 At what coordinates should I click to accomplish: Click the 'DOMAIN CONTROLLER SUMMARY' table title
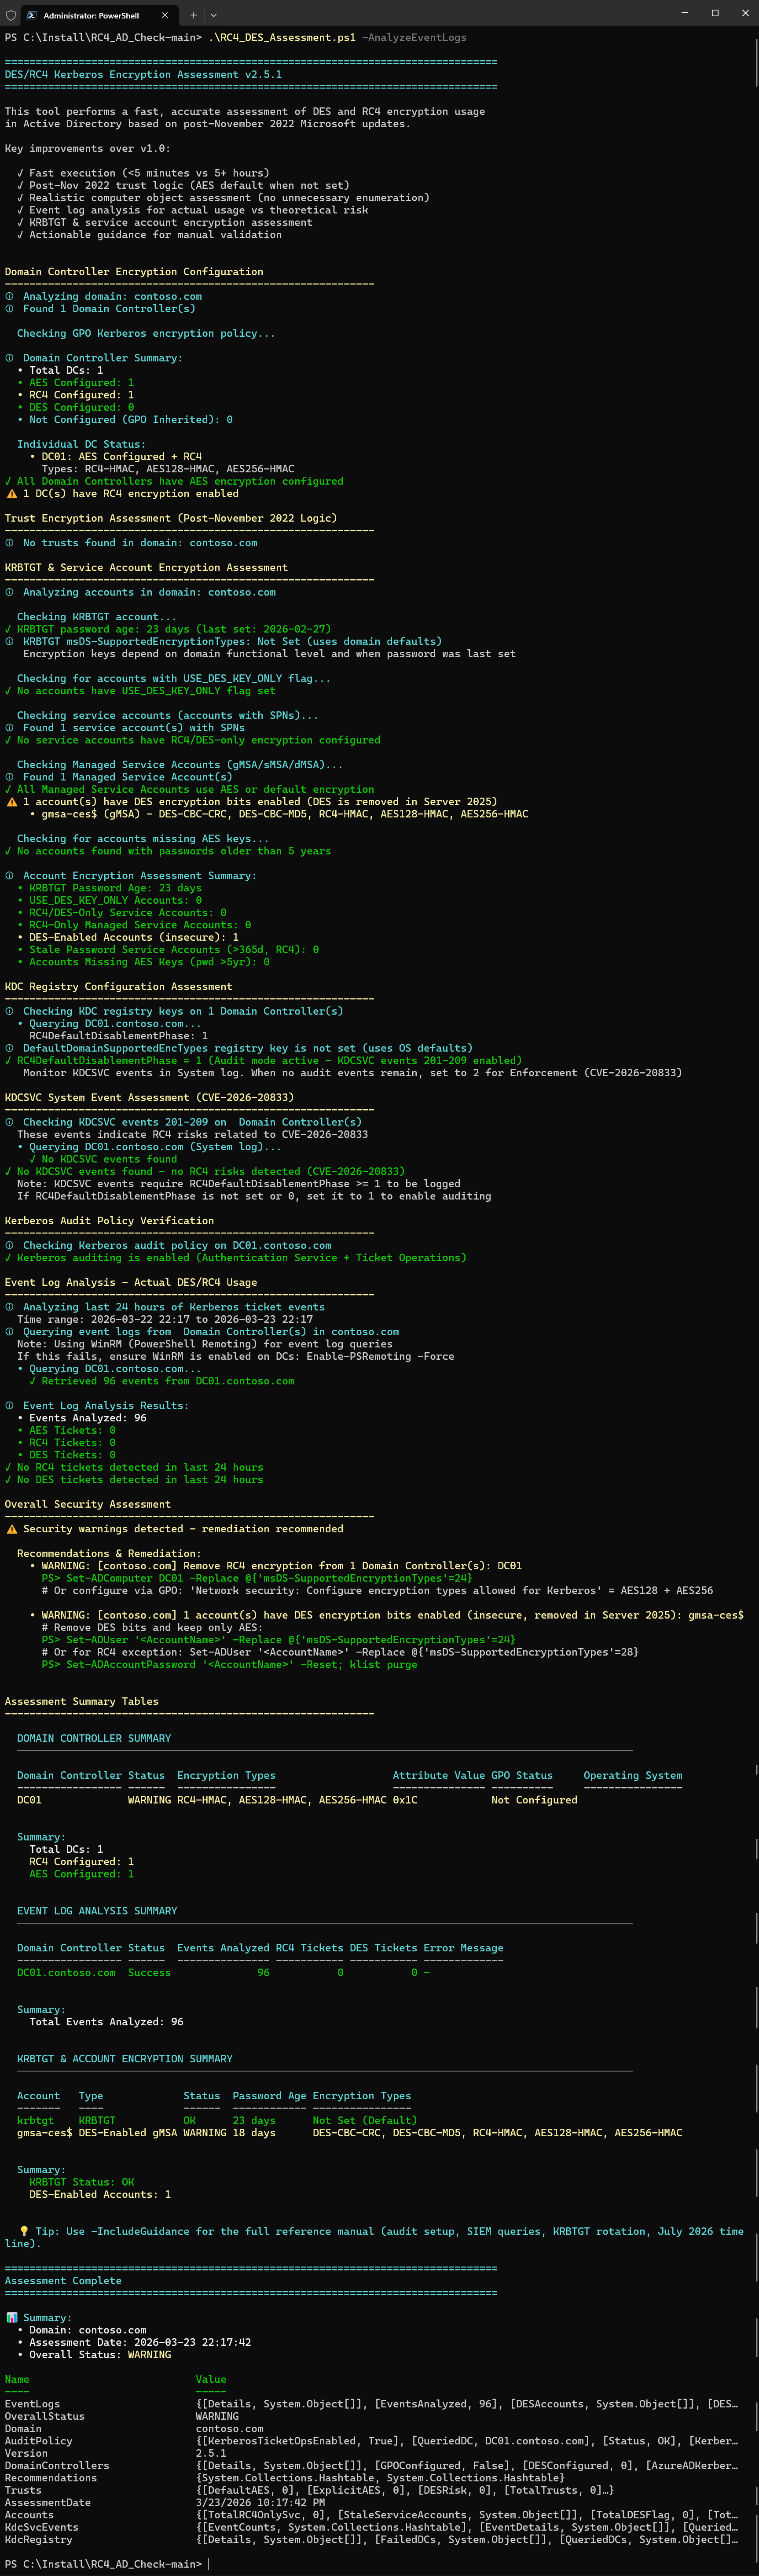tap(94, 1739)
